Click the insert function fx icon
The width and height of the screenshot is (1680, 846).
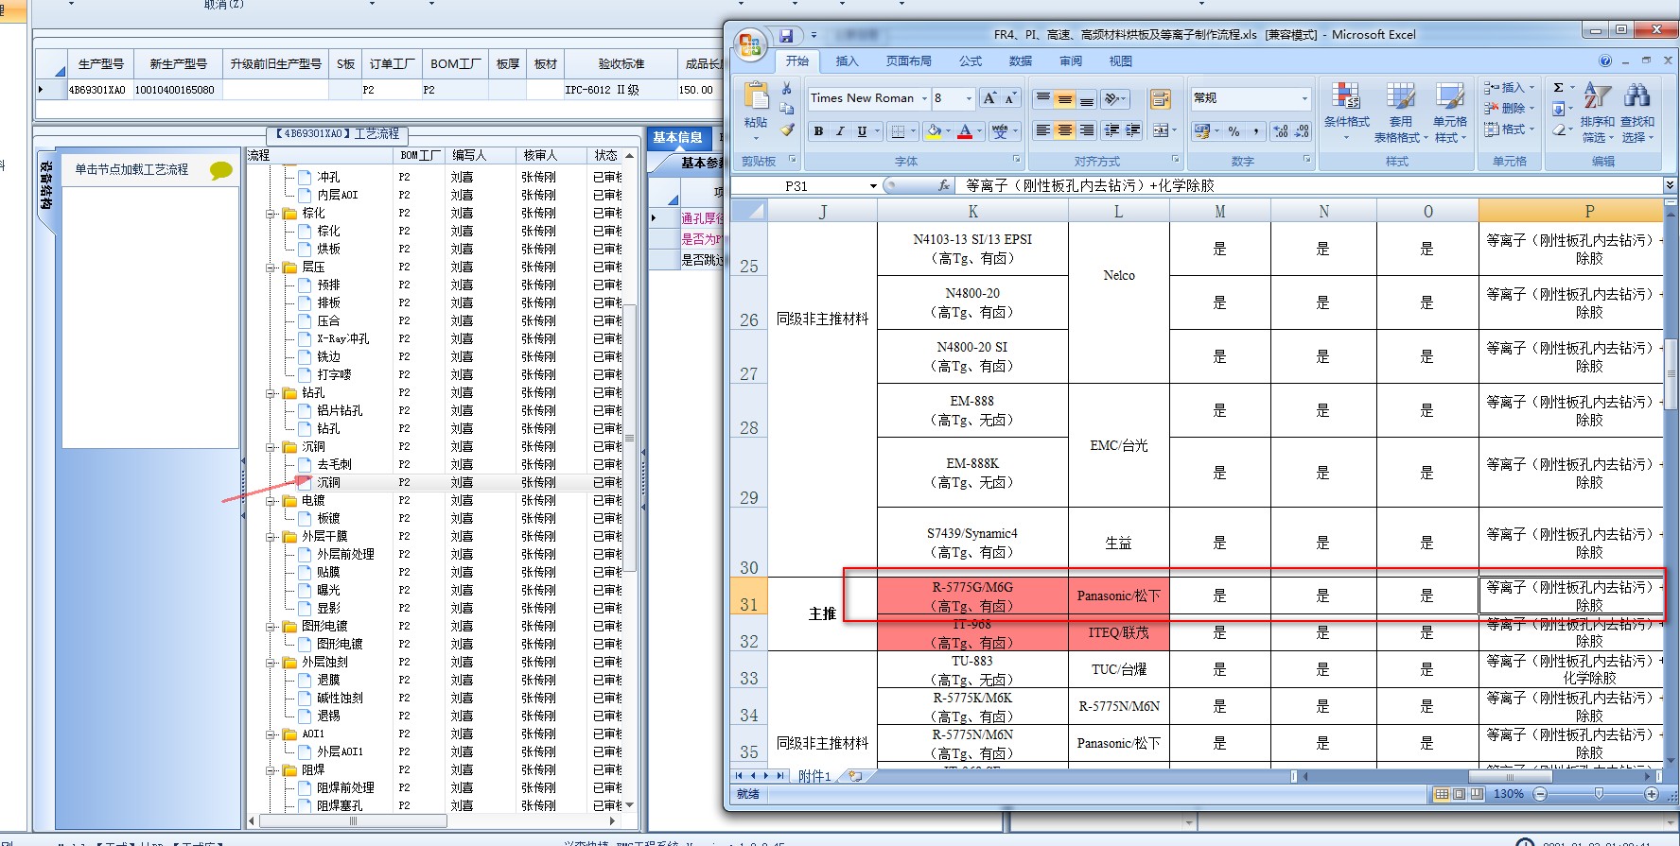pos(943,186)
